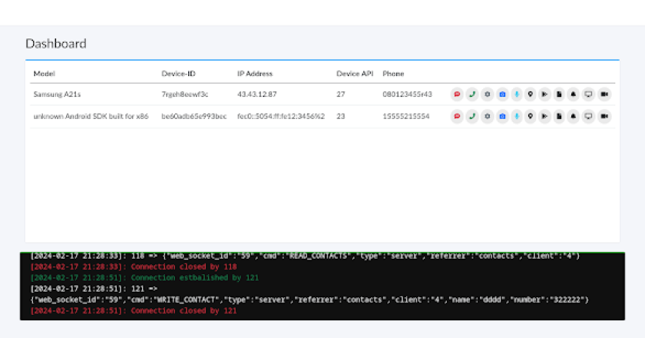Open the location pin icon for the x86 SDK device
Image resolution: width=645 pixels, height=338 pixels.
(531, 116)
